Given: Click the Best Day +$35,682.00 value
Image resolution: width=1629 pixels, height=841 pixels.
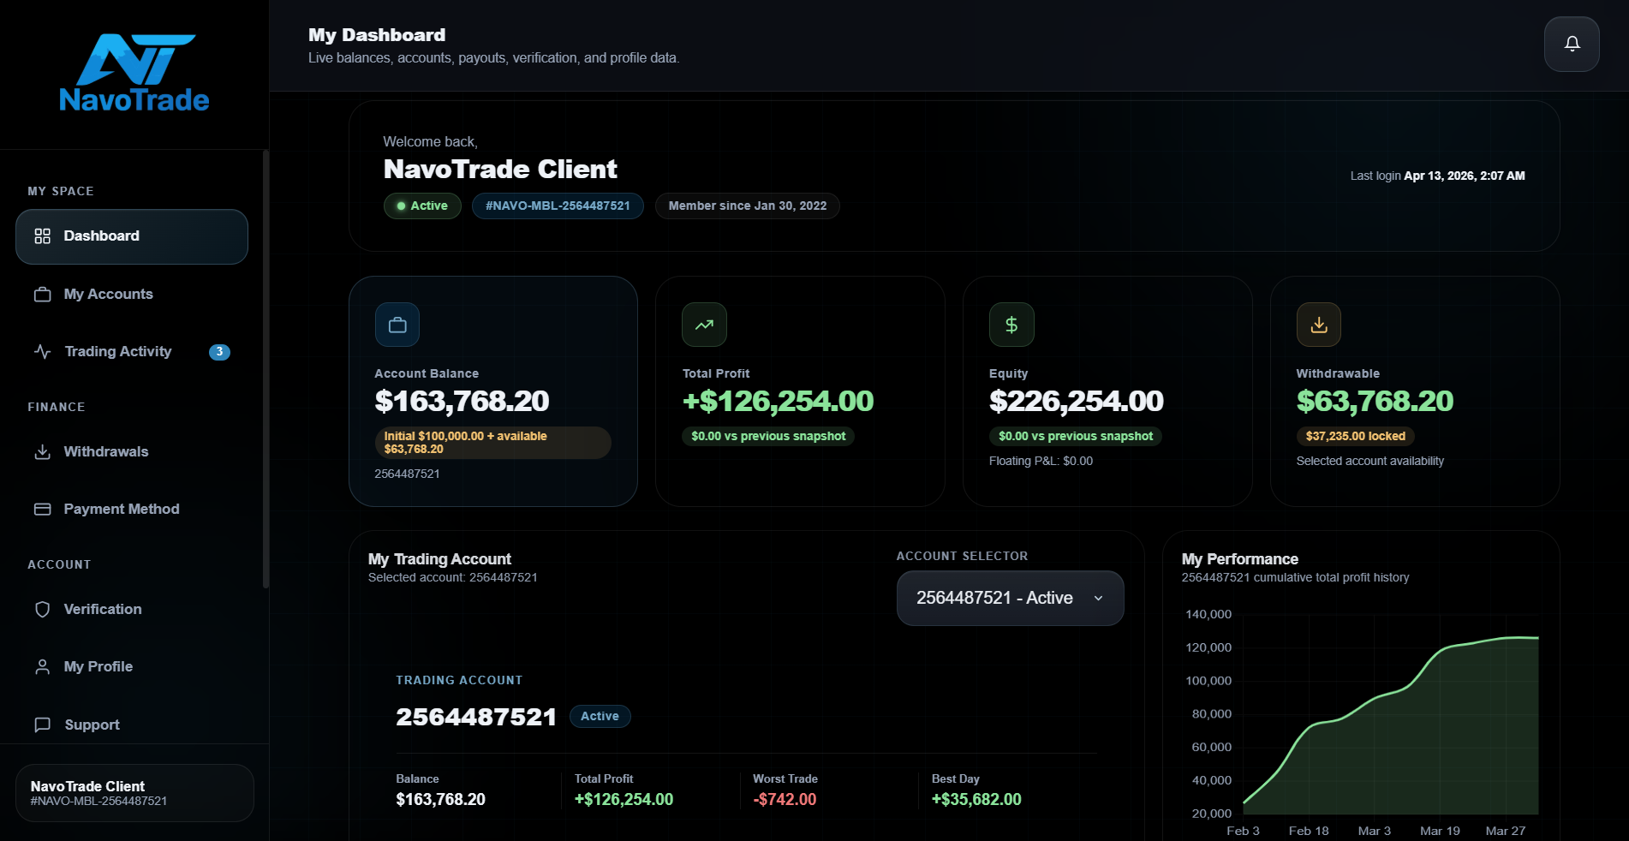Looking at the screenshot, I should pyautogui.click(x=976, y=800).
